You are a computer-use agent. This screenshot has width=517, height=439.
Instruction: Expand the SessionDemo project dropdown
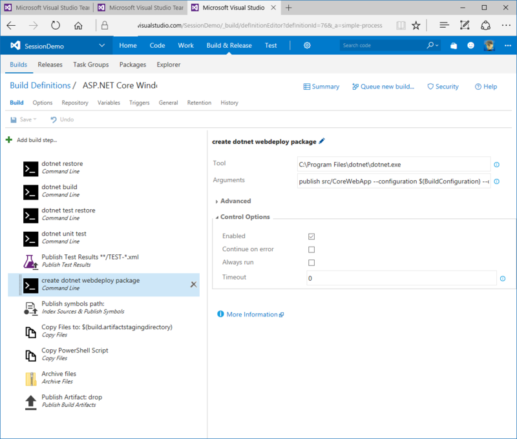[102, 45]
